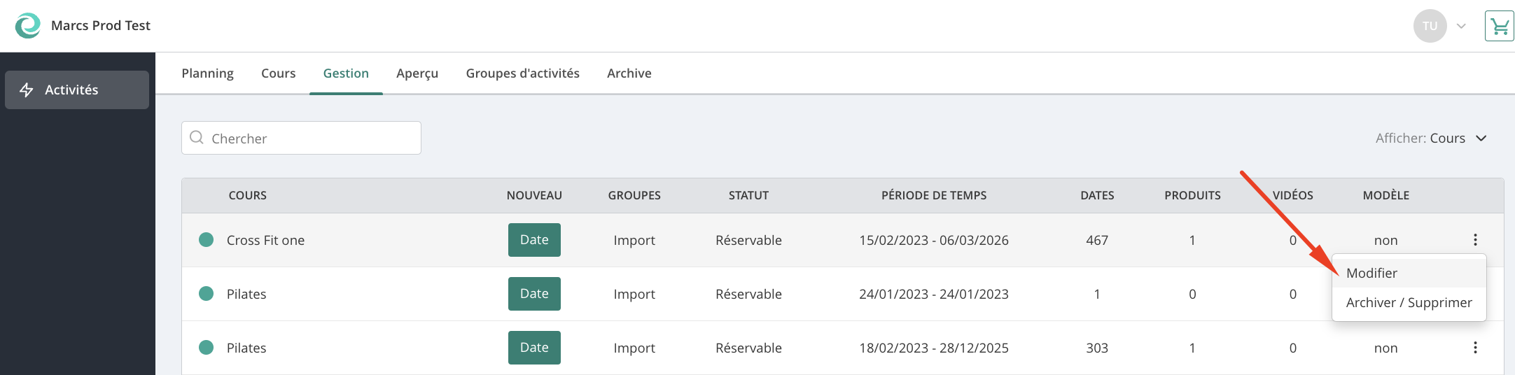Viewport: 1515px width, 375px height.
Task: Open three-dot menu for last Pilates row
Action: click(1475, 348)
